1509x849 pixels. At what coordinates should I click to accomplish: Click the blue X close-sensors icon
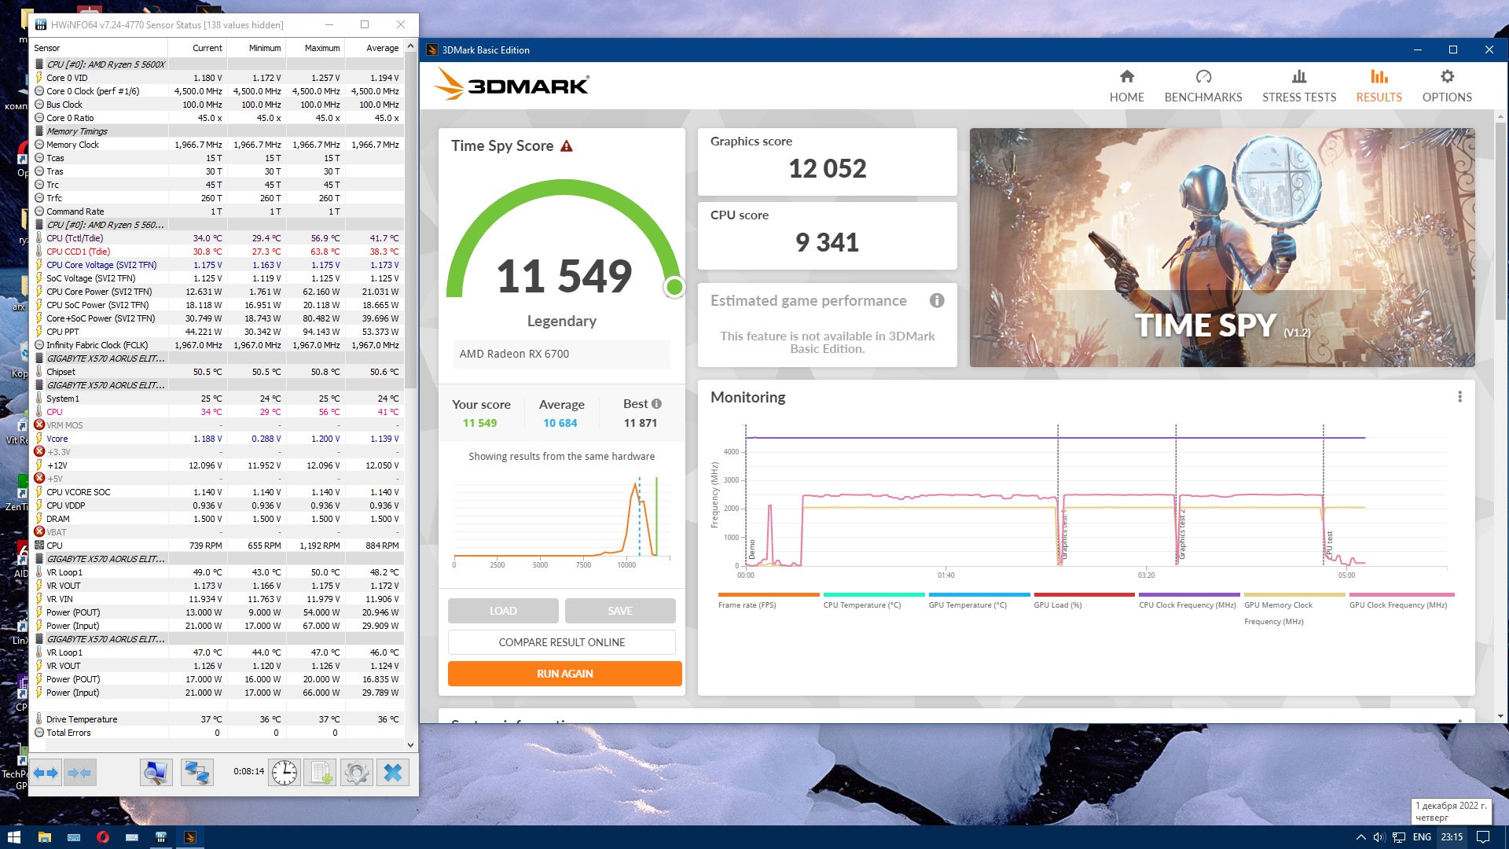(393, 773)
